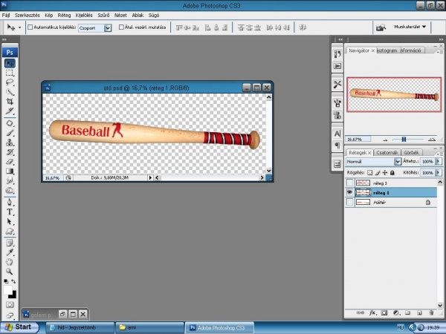Select the Rectangular Marquee tool
446x334 pixels.
point(10,73)
